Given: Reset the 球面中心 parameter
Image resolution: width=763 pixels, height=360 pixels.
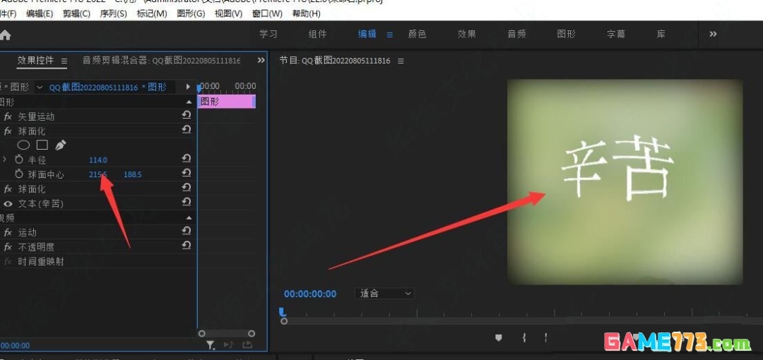Looking at the screenshot, I should 186,173.
